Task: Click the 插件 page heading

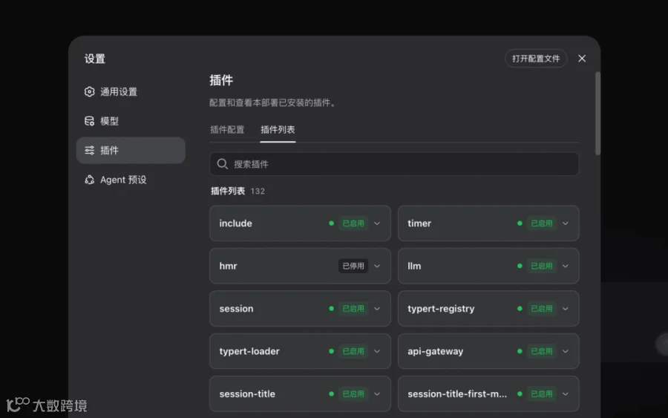Action: click(x=221, y=80)
